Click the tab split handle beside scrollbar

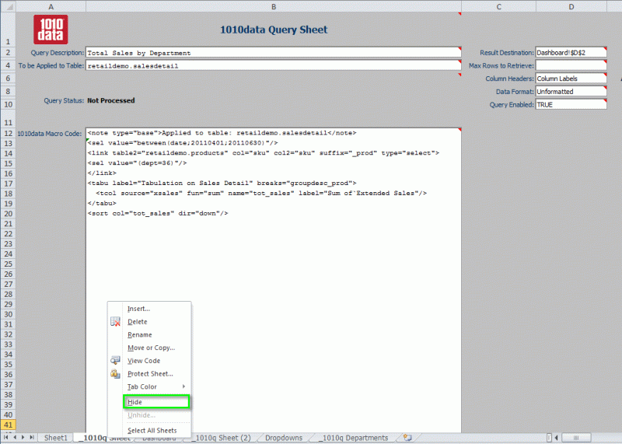[549, 438]
